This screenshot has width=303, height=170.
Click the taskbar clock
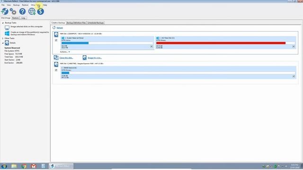click(x=295, y=166)
